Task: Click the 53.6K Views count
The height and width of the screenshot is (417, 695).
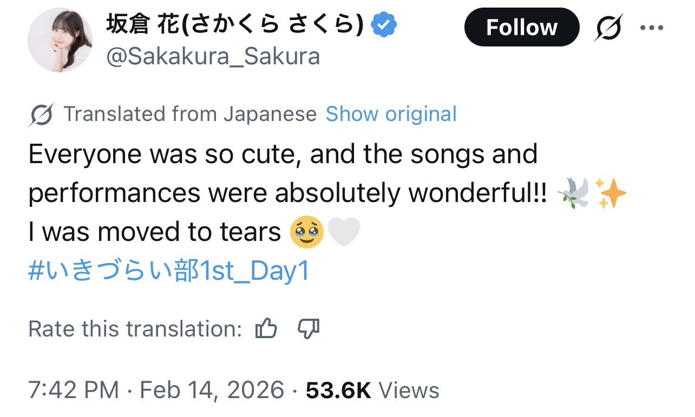Action: pyautogui.click(x=372, y=390)
